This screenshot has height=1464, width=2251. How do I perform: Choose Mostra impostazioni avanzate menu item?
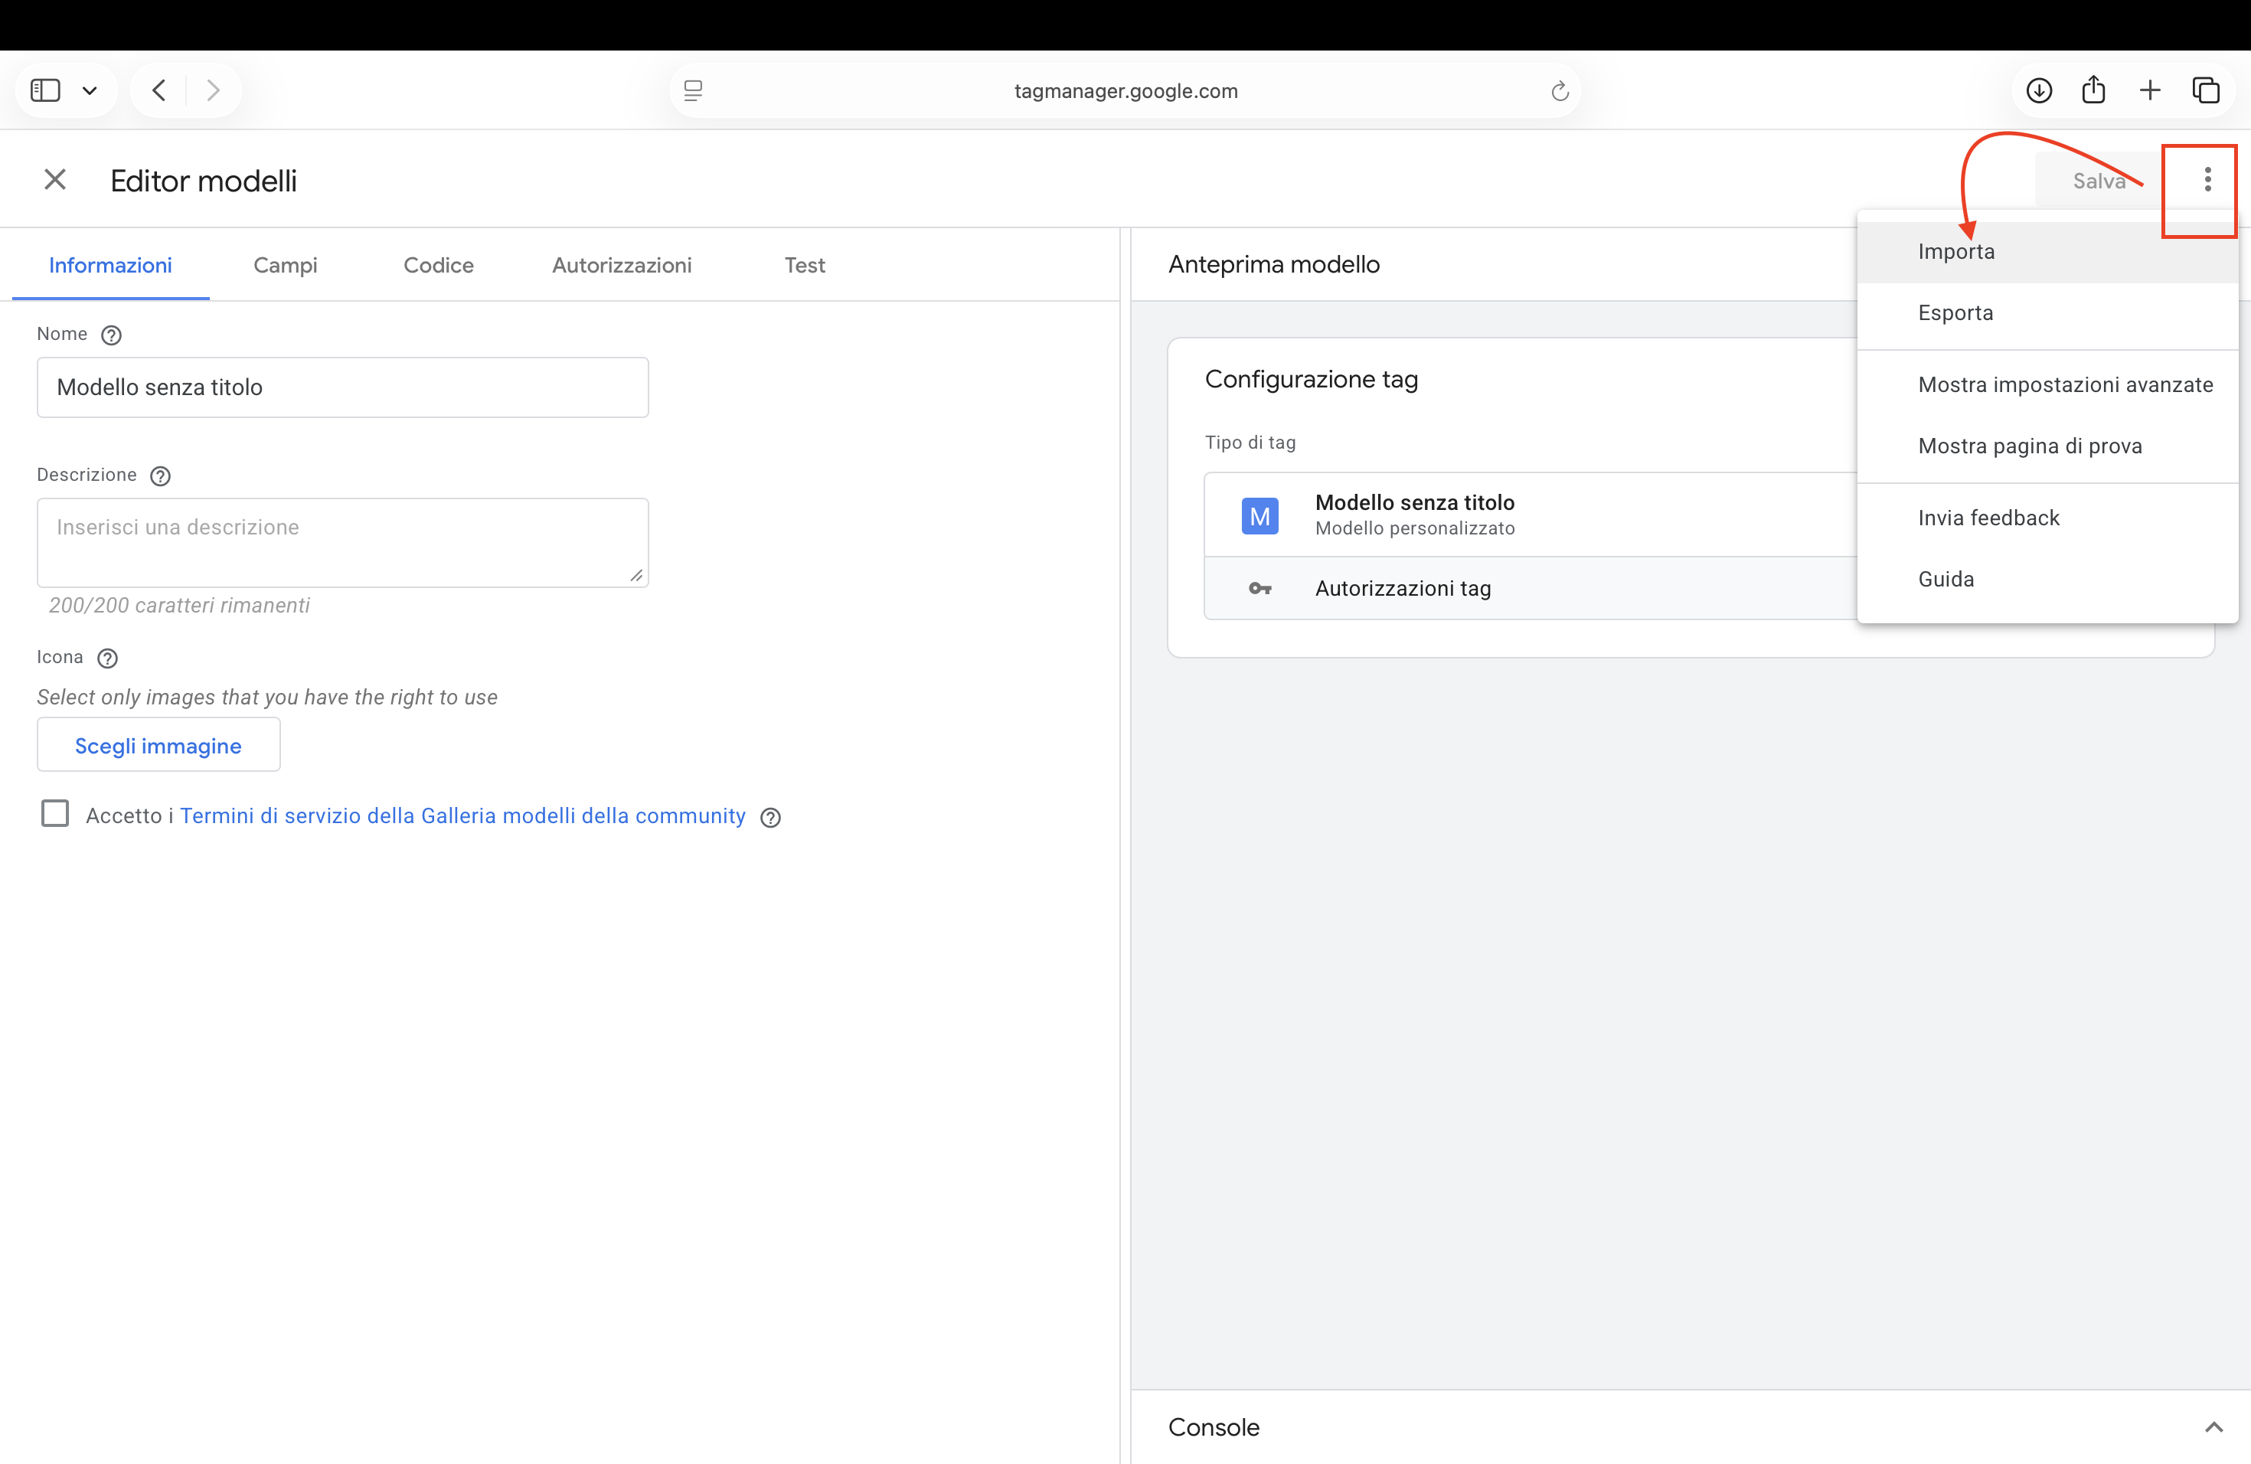2065,385
